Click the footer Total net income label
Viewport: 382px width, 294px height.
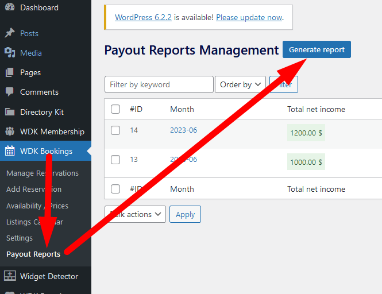click(316, 189)
